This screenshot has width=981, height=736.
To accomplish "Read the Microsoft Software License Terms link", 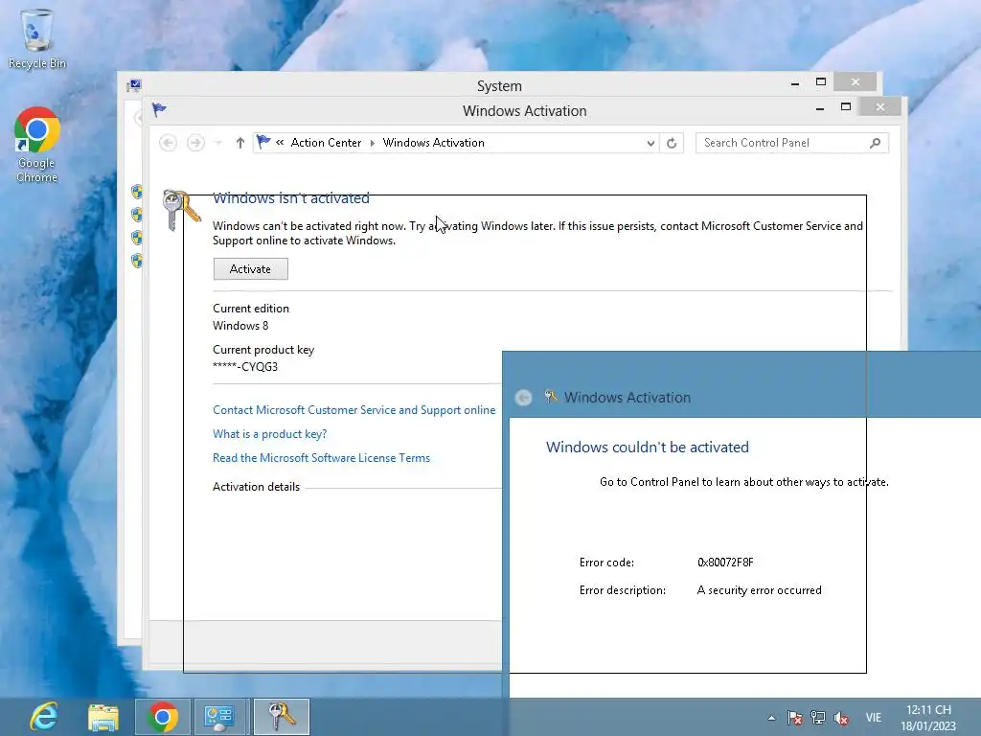I will pos(322,458).
